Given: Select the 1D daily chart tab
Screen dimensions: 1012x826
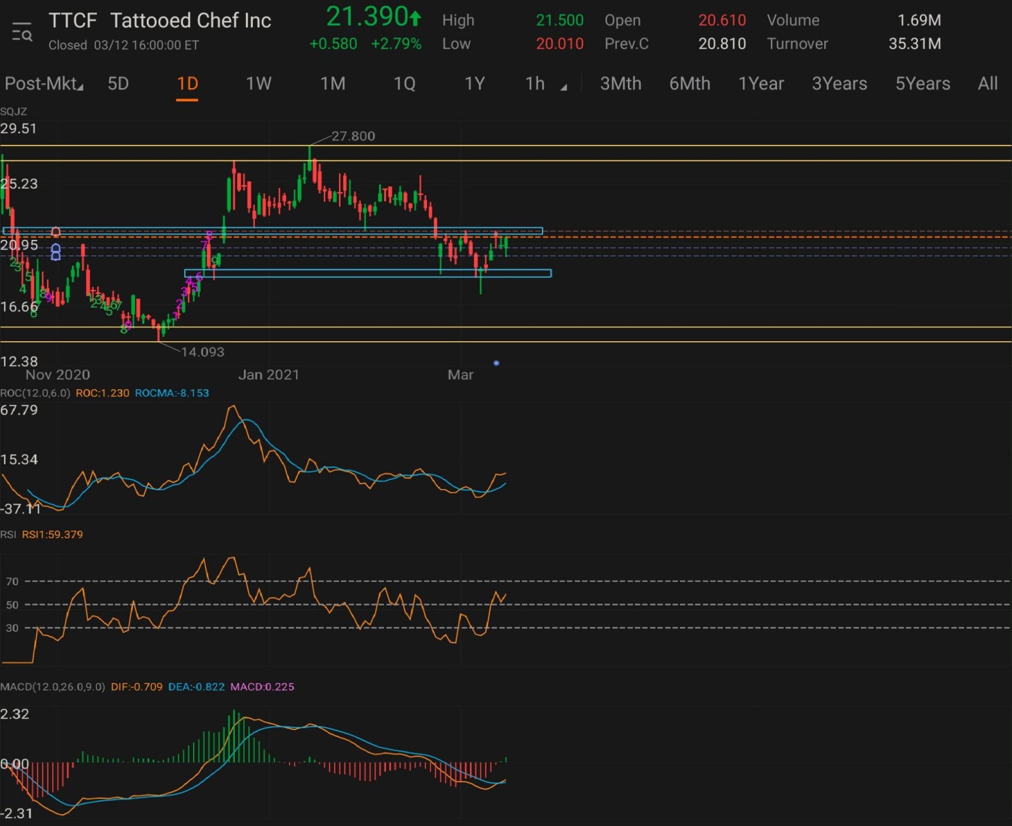Looking at the screenshot, I should [187, 84].
